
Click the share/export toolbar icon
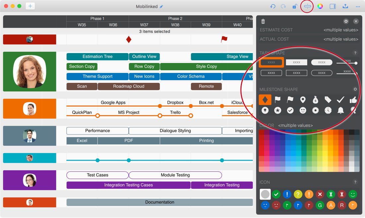point(345,6)
